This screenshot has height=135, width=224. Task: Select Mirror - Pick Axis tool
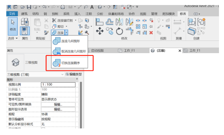pyautogui.click(x=119, y=22)
